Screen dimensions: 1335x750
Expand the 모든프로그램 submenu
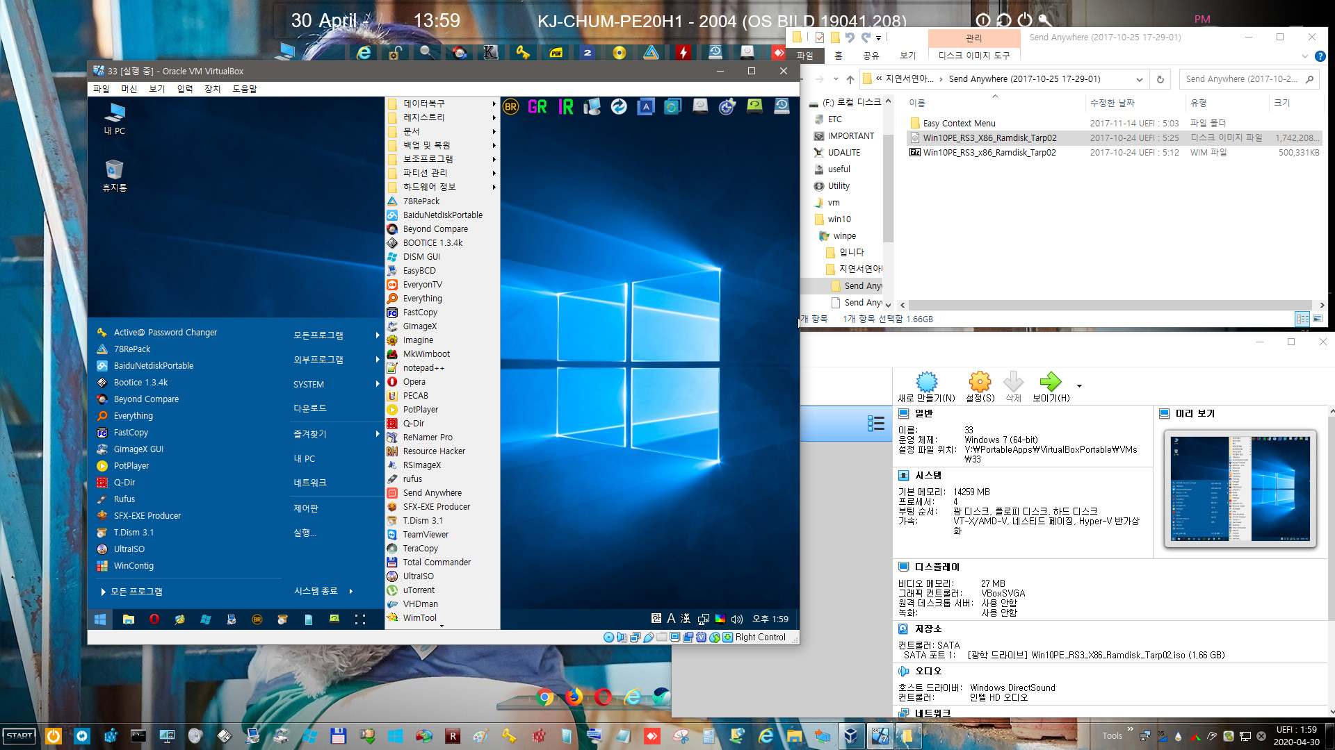coord(336,335)
